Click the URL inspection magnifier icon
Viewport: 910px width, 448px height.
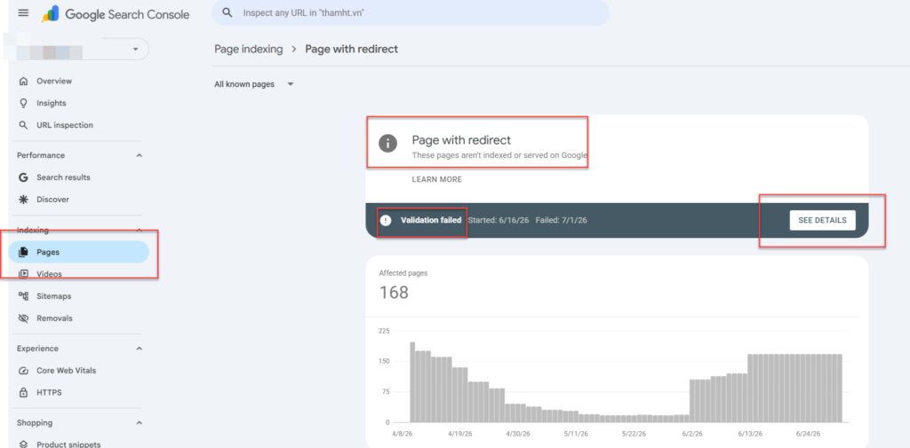point(23,125)
